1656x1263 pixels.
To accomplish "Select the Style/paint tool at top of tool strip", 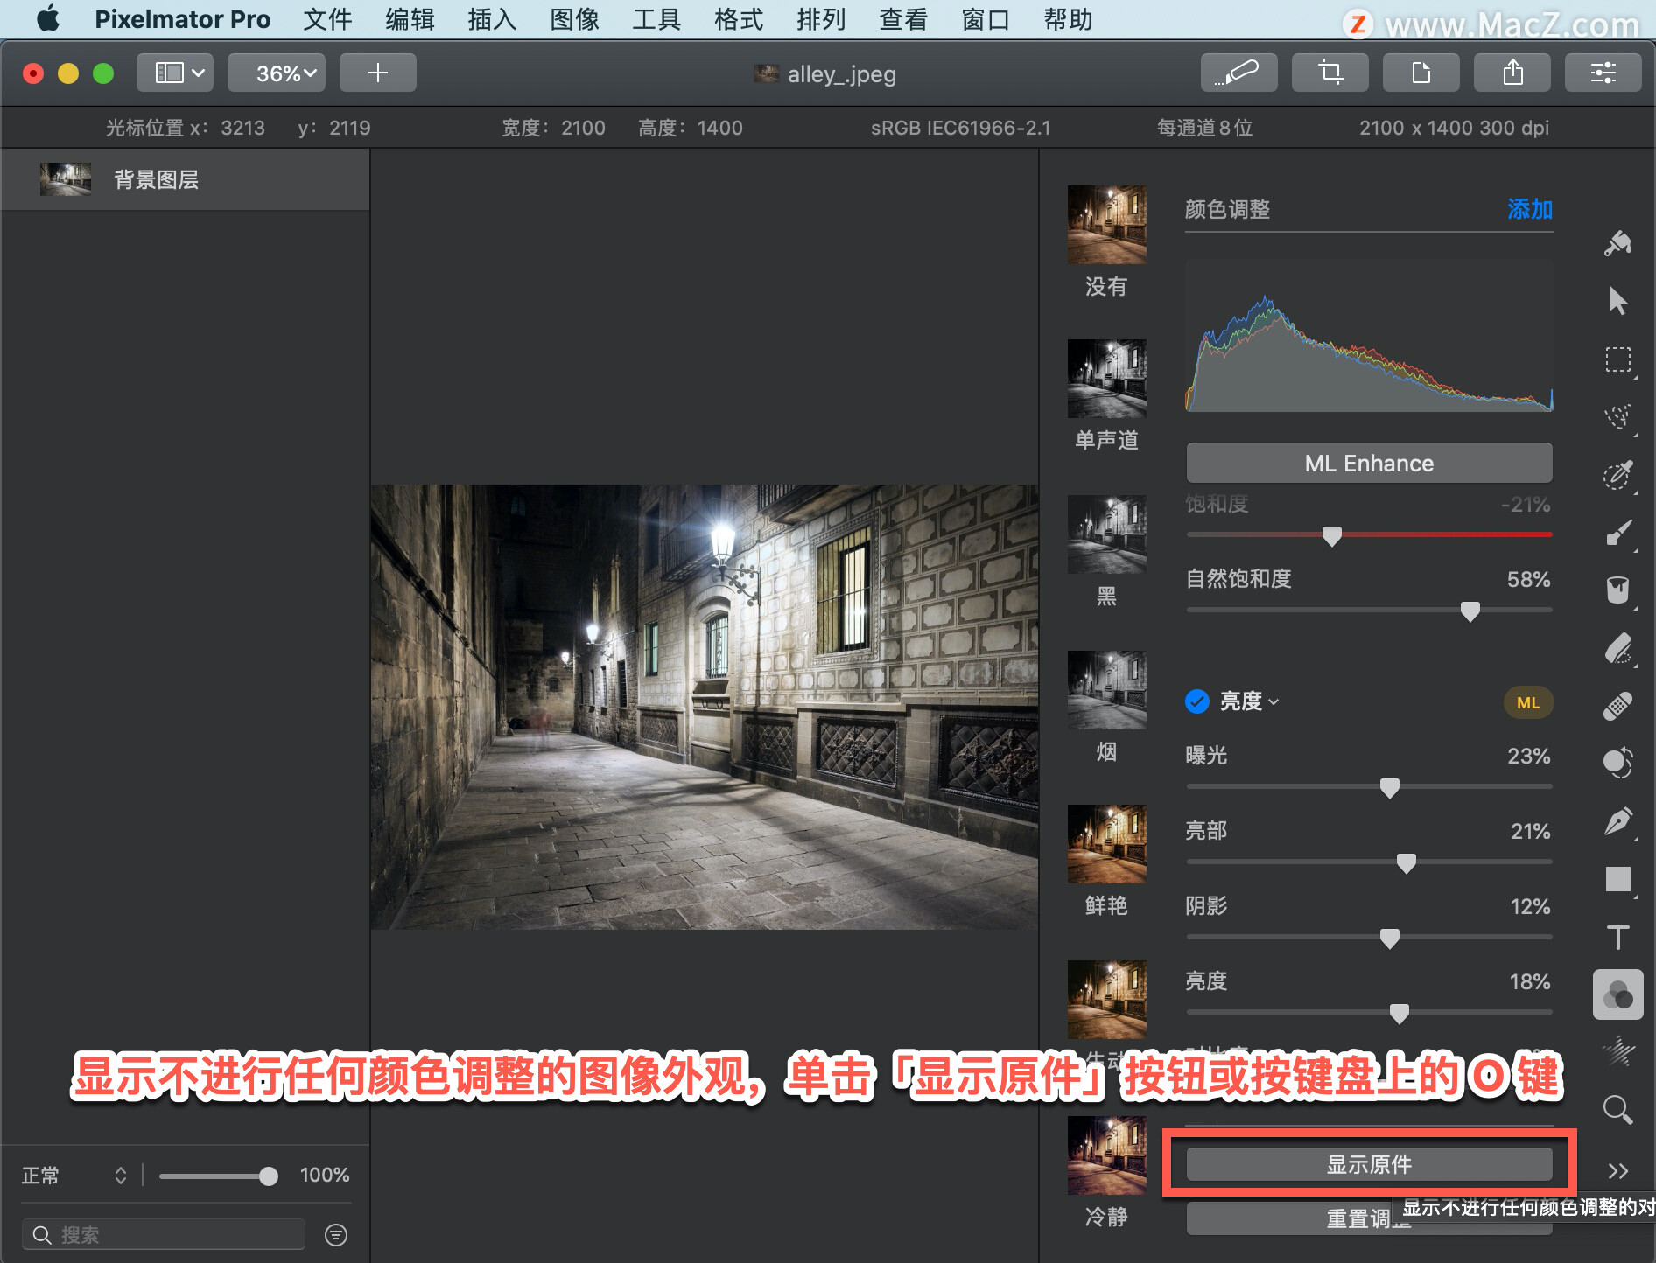I will 1618,243.
